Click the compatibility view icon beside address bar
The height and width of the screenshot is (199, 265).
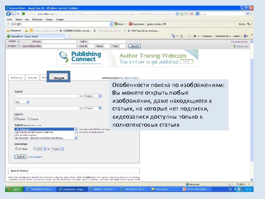tap(182, 14)
